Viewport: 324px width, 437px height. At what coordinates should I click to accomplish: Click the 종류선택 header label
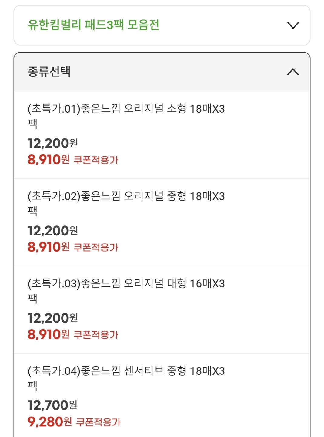[49, 72]
